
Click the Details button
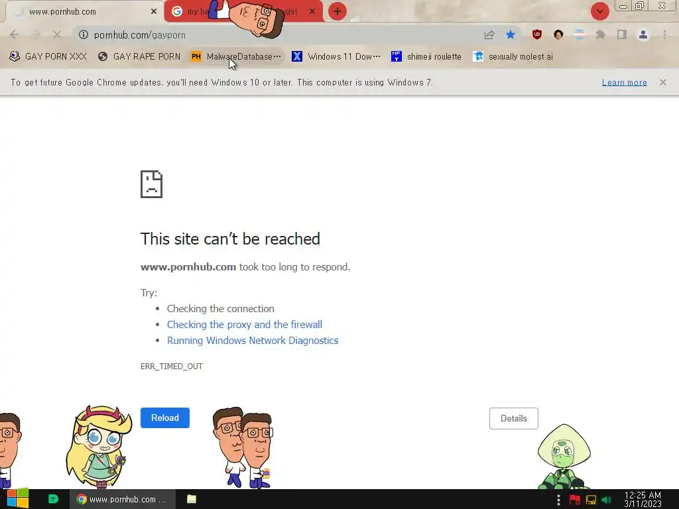514,419
